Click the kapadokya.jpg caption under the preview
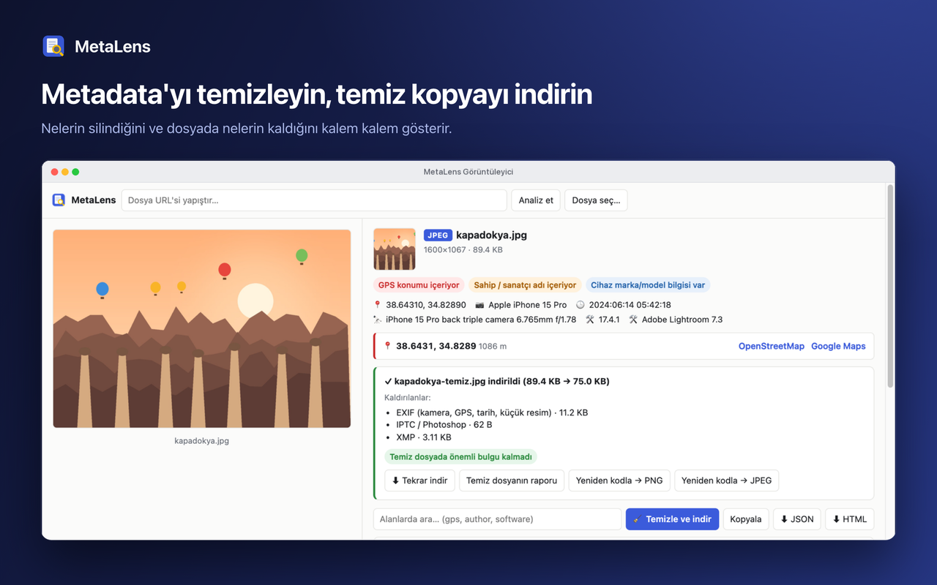Image resolution: width=937 pixels, height=585 pixels. click(x=202, y=441)
